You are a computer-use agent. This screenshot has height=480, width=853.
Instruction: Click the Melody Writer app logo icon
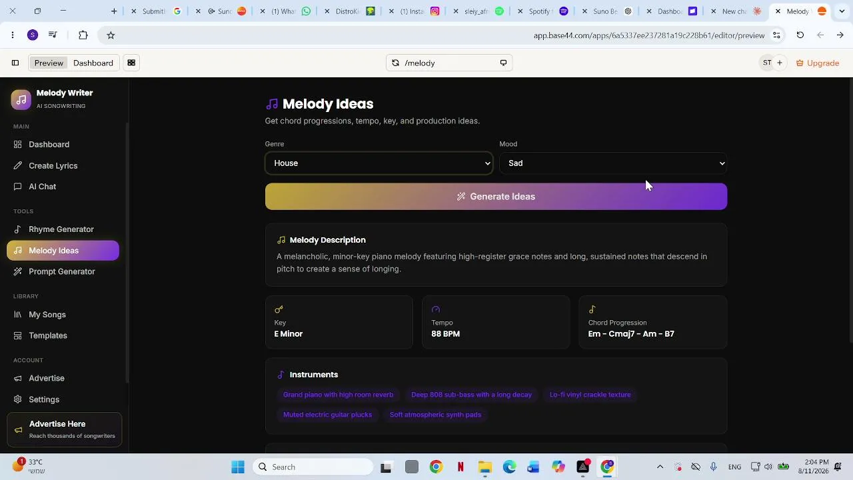click(x=21, y=99)
